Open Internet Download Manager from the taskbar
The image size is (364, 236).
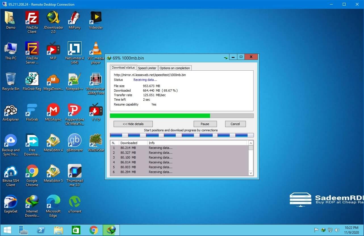click(111, 230)
